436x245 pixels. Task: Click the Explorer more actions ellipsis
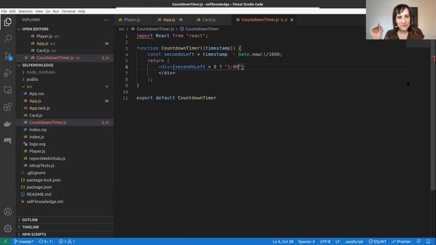tap(106, 20)
